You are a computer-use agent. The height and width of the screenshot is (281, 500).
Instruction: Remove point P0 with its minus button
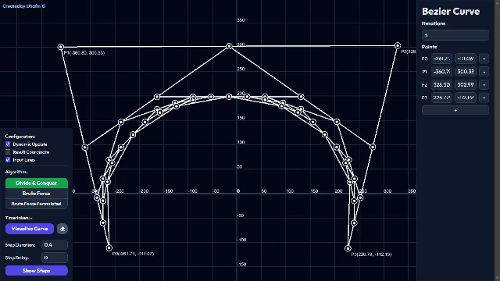[x=484, y=59]
